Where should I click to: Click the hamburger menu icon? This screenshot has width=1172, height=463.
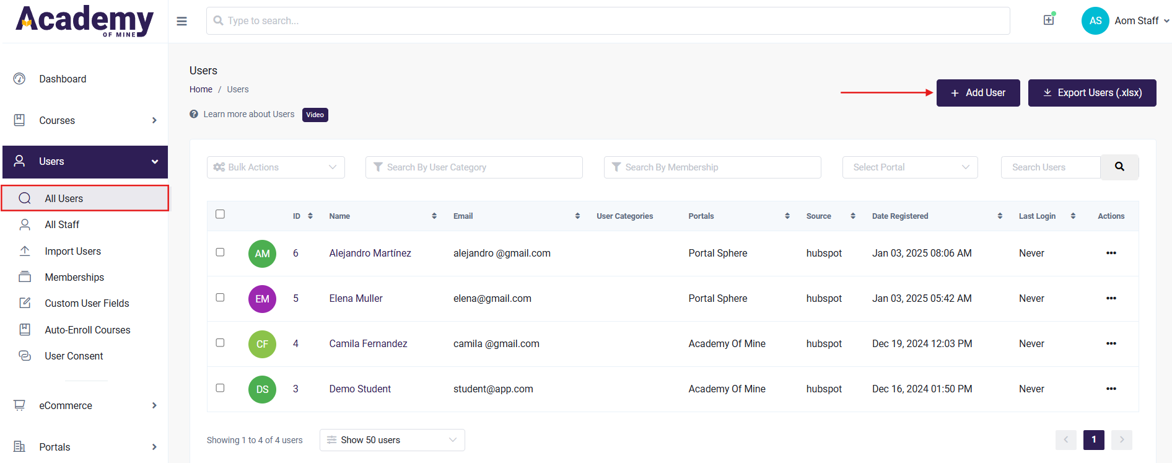(x=181, y=21)
